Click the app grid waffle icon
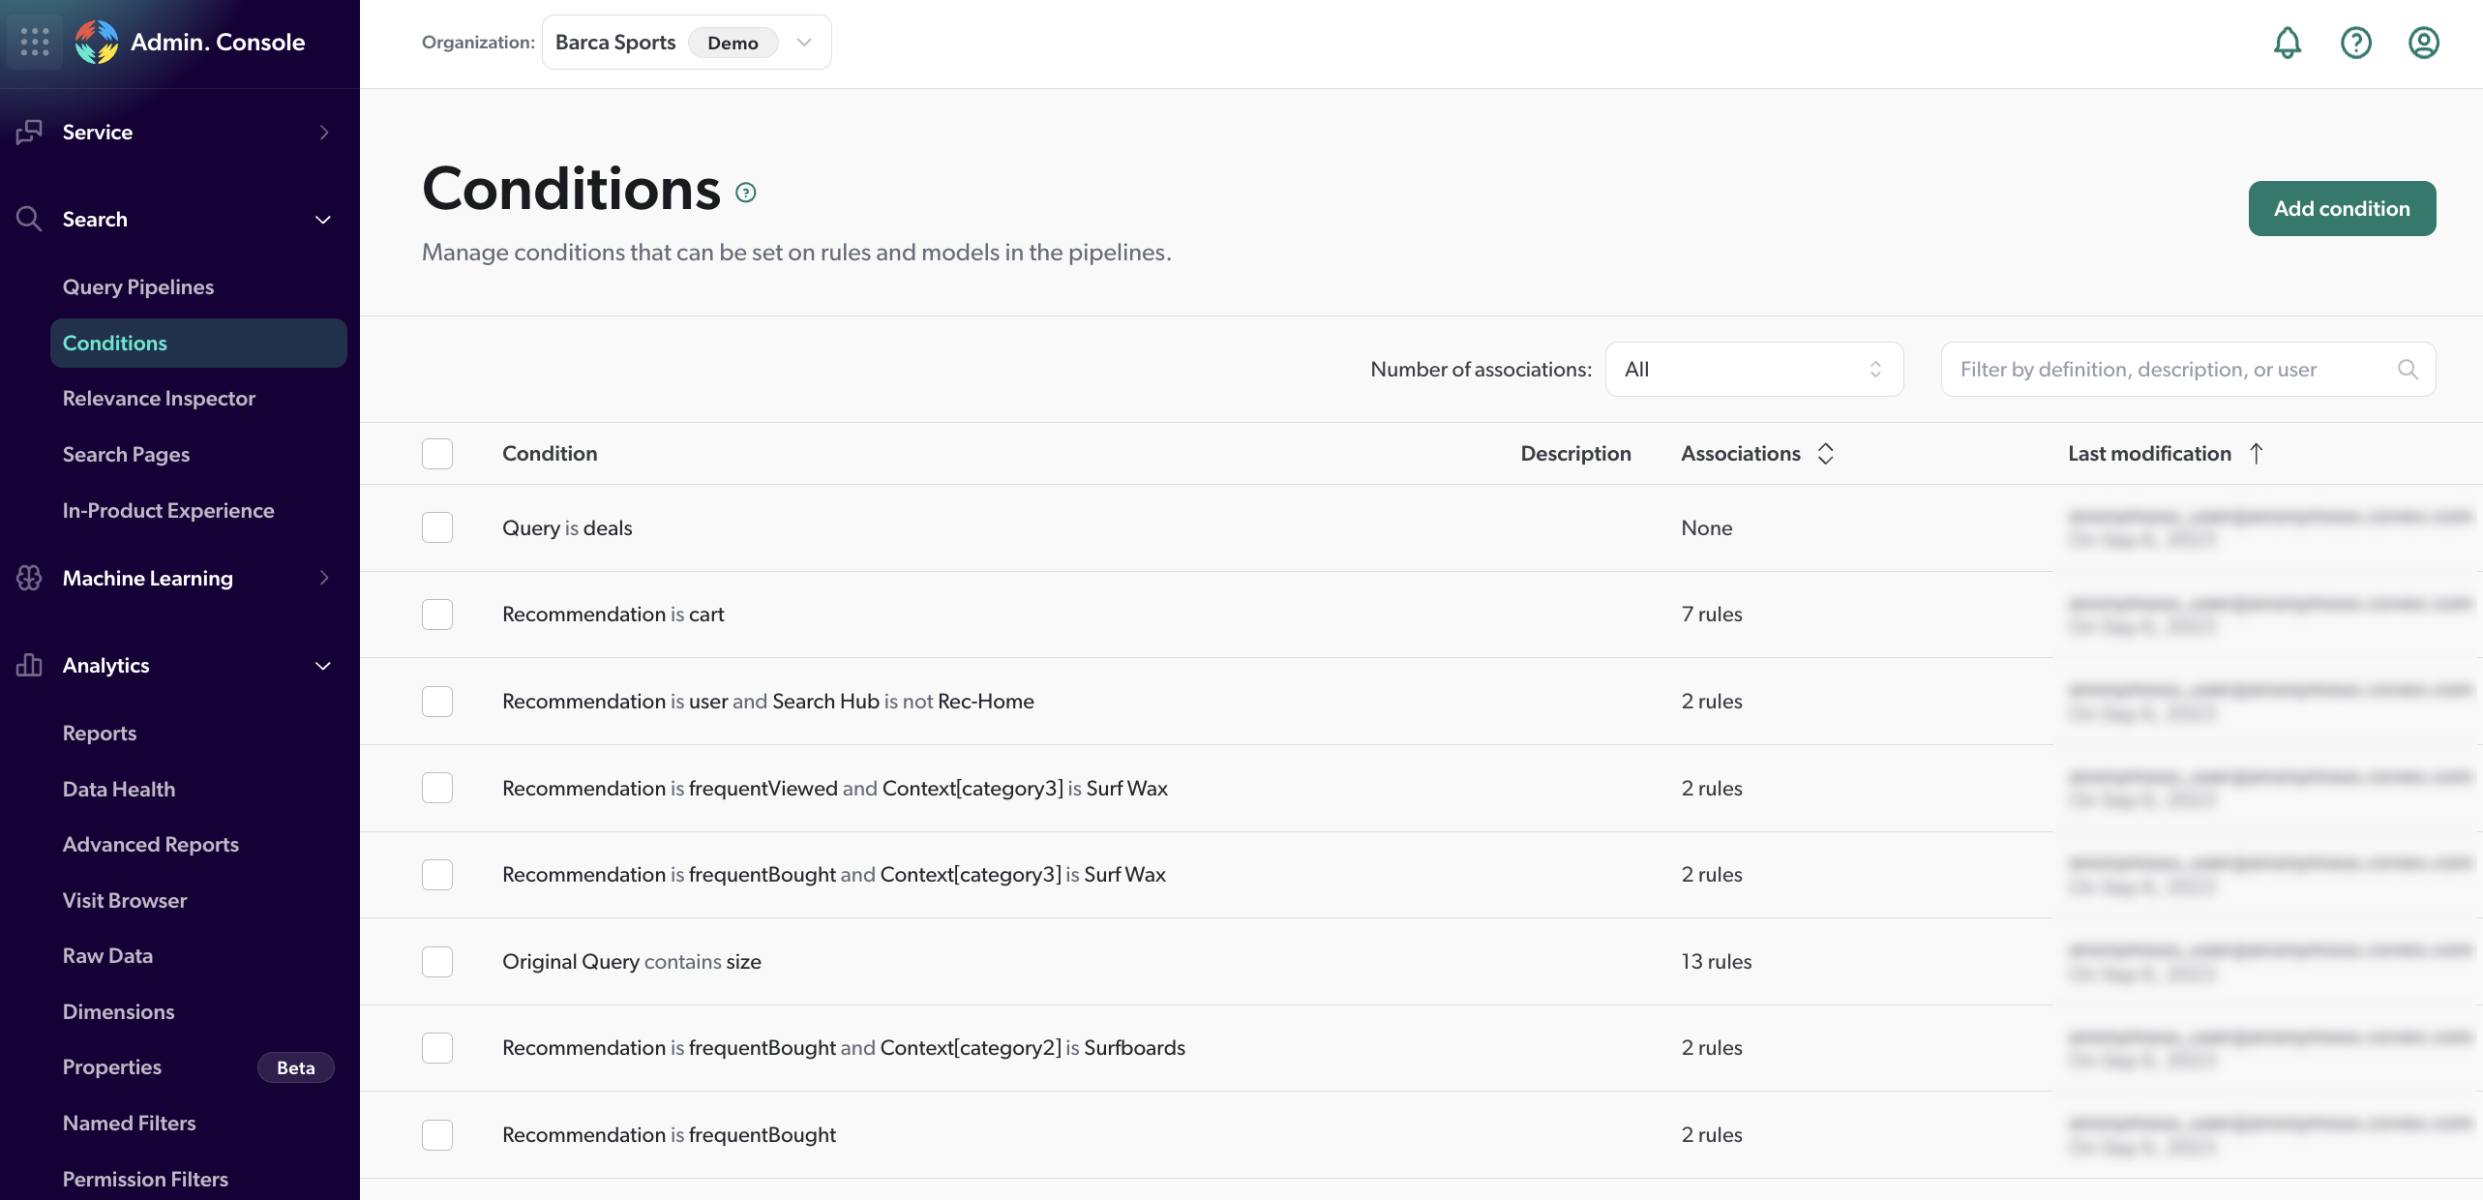2483x1200 pixels. (35, 42)
